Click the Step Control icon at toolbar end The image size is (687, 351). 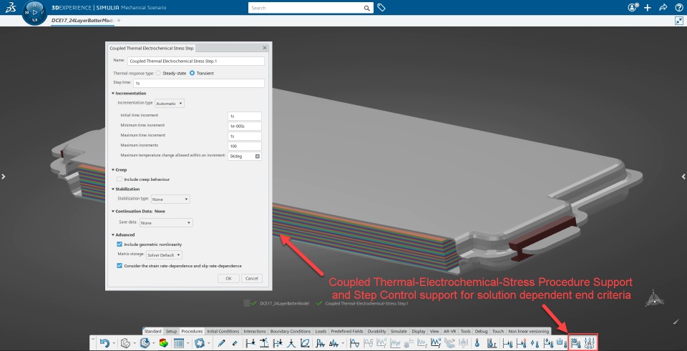tap(590, 344)
